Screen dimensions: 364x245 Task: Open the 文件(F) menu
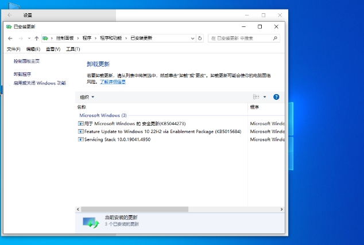click(13, 49)
